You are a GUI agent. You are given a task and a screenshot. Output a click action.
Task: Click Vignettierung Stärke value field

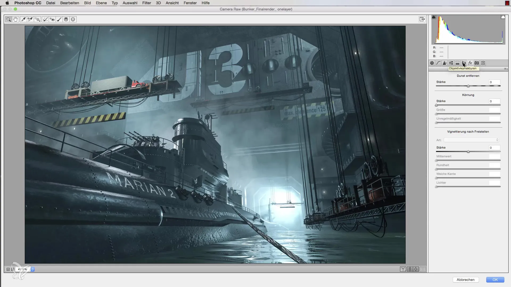point(494,148)
